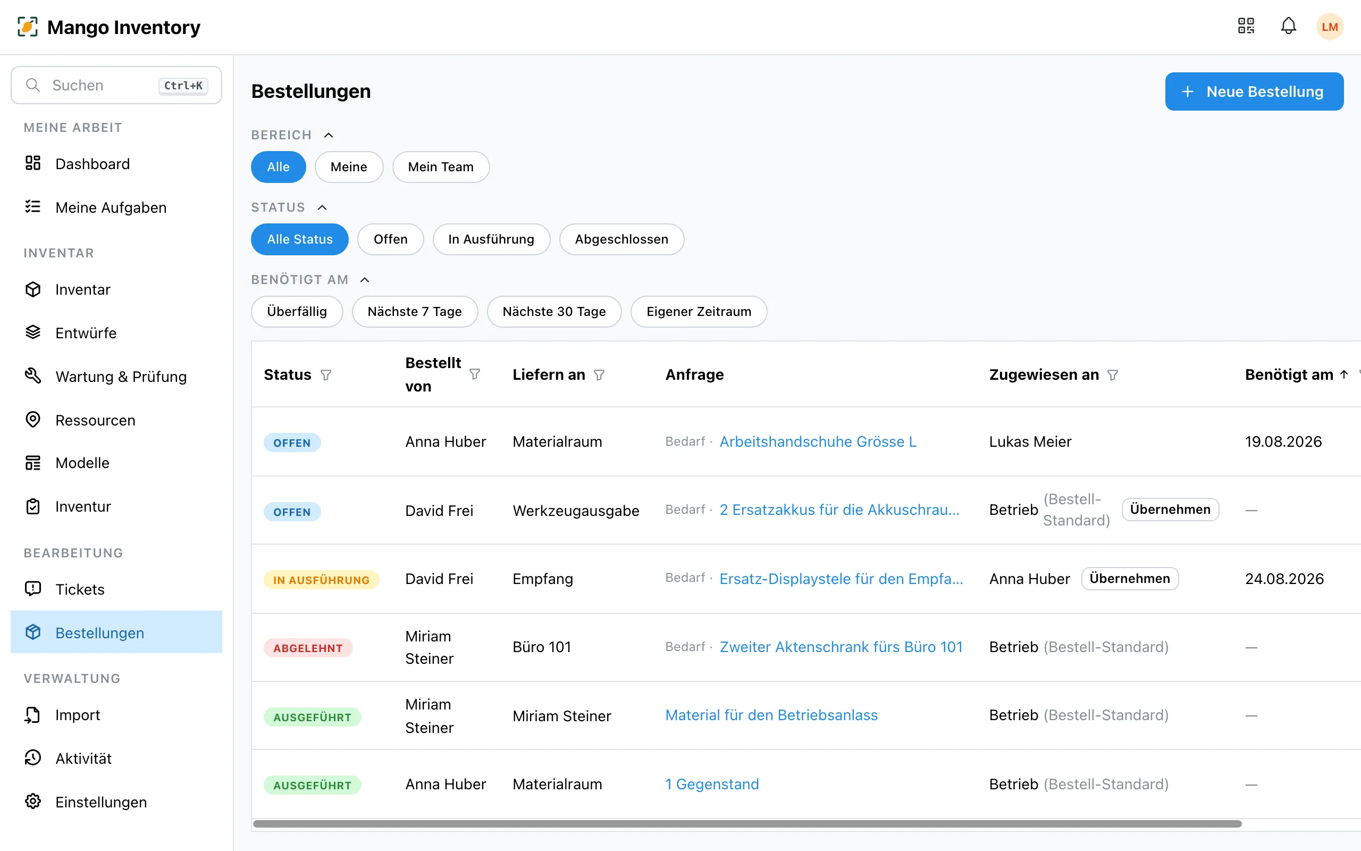This screenshot has width=1361, height=851.
Task: Open the 2 Ersatzakkus request link
Action: point(839,510)
